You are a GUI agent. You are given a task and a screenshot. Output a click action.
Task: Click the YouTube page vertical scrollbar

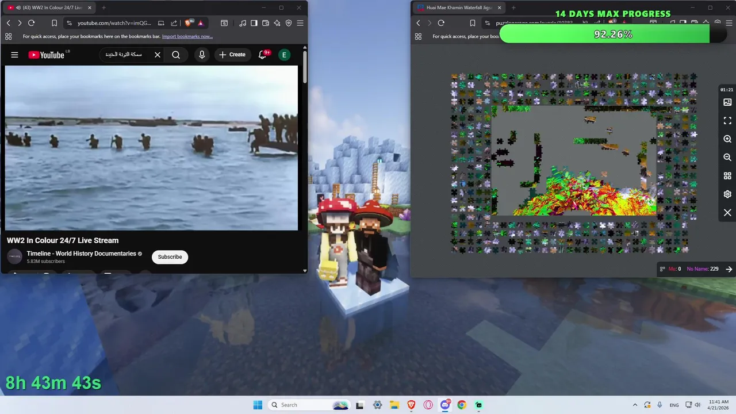click(304, 67)
